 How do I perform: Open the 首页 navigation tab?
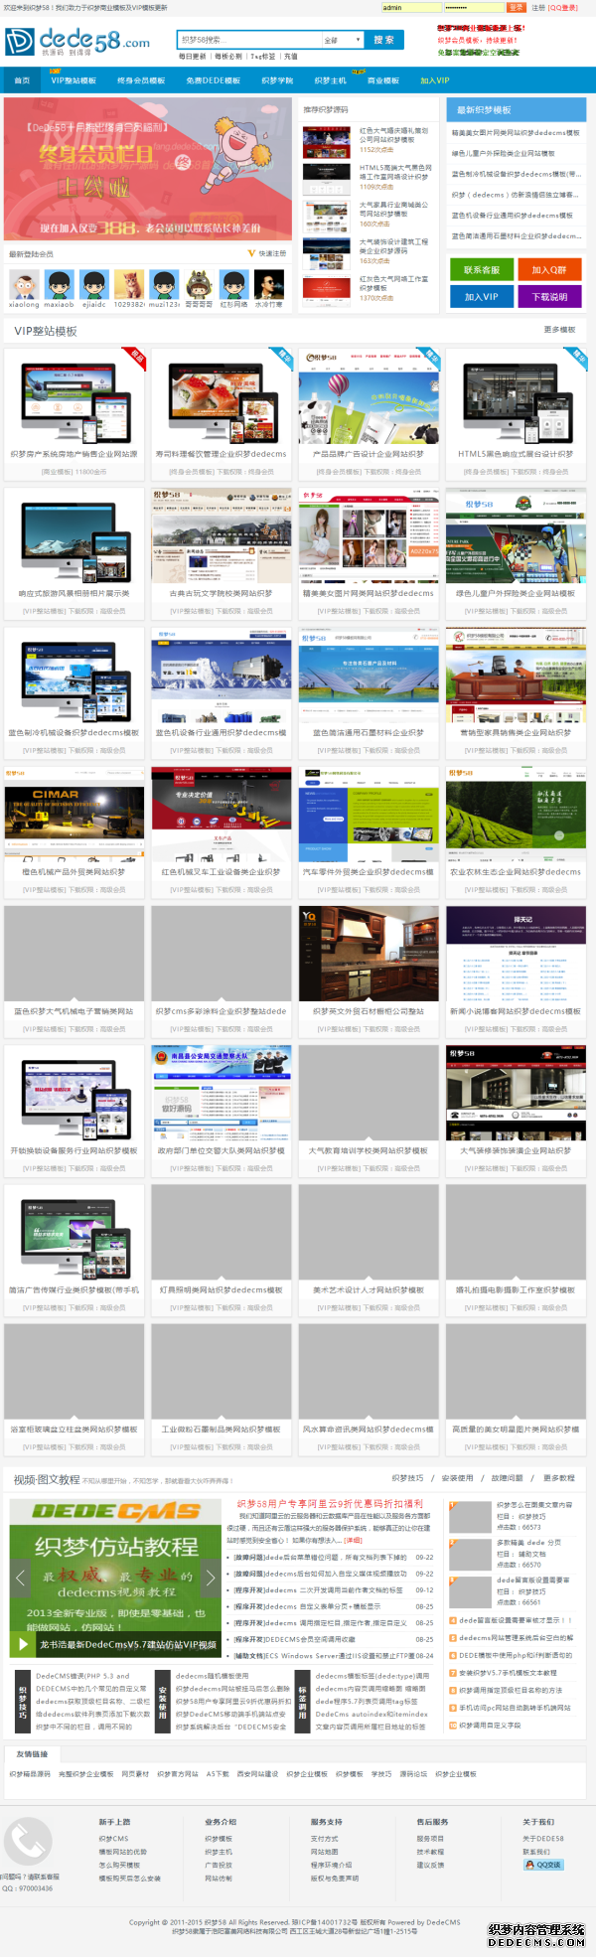coord(22,80)
